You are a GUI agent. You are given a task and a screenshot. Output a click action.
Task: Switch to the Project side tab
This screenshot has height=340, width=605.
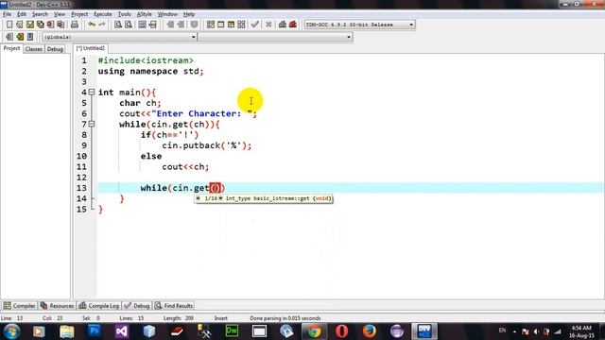pyautogui.click(x=11, y=48)
